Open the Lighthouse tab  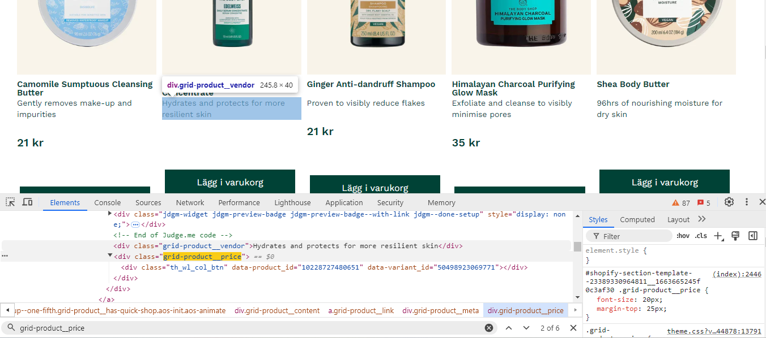[x=292, y=203]
